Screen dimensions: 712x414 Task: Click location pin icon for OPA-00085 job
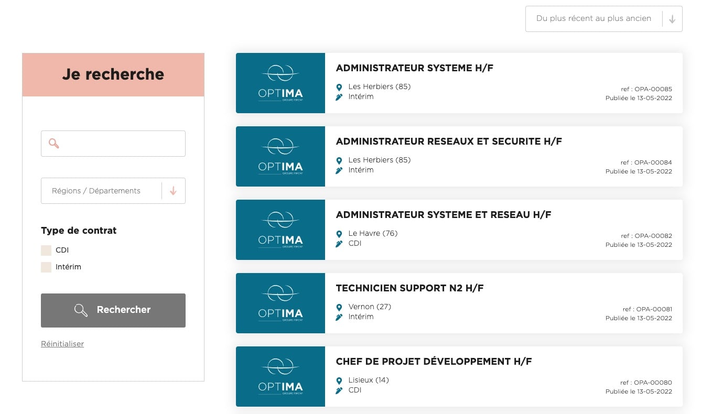339,87
